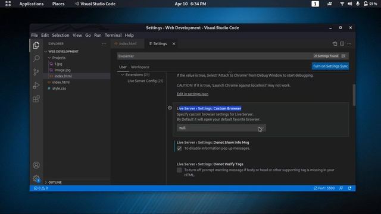Click Open Settings (JSON) icon
The image size is (381, 214).
pos(335,43)
